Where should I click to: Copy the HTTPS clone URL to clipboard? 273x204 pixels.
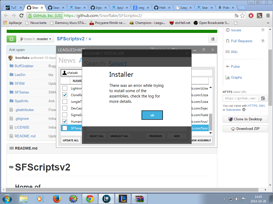coord(263,98)
